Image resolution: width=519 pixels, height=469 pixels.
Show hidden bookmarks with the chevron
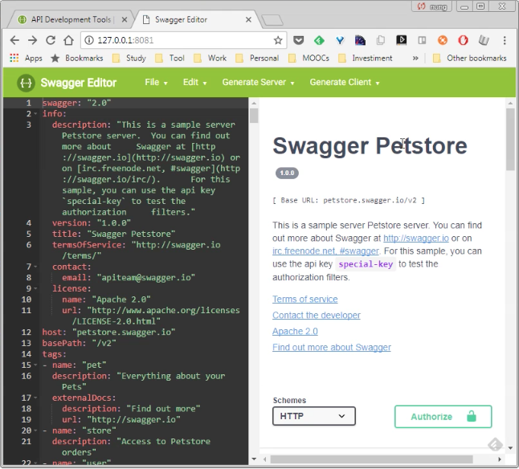(415, 58)
